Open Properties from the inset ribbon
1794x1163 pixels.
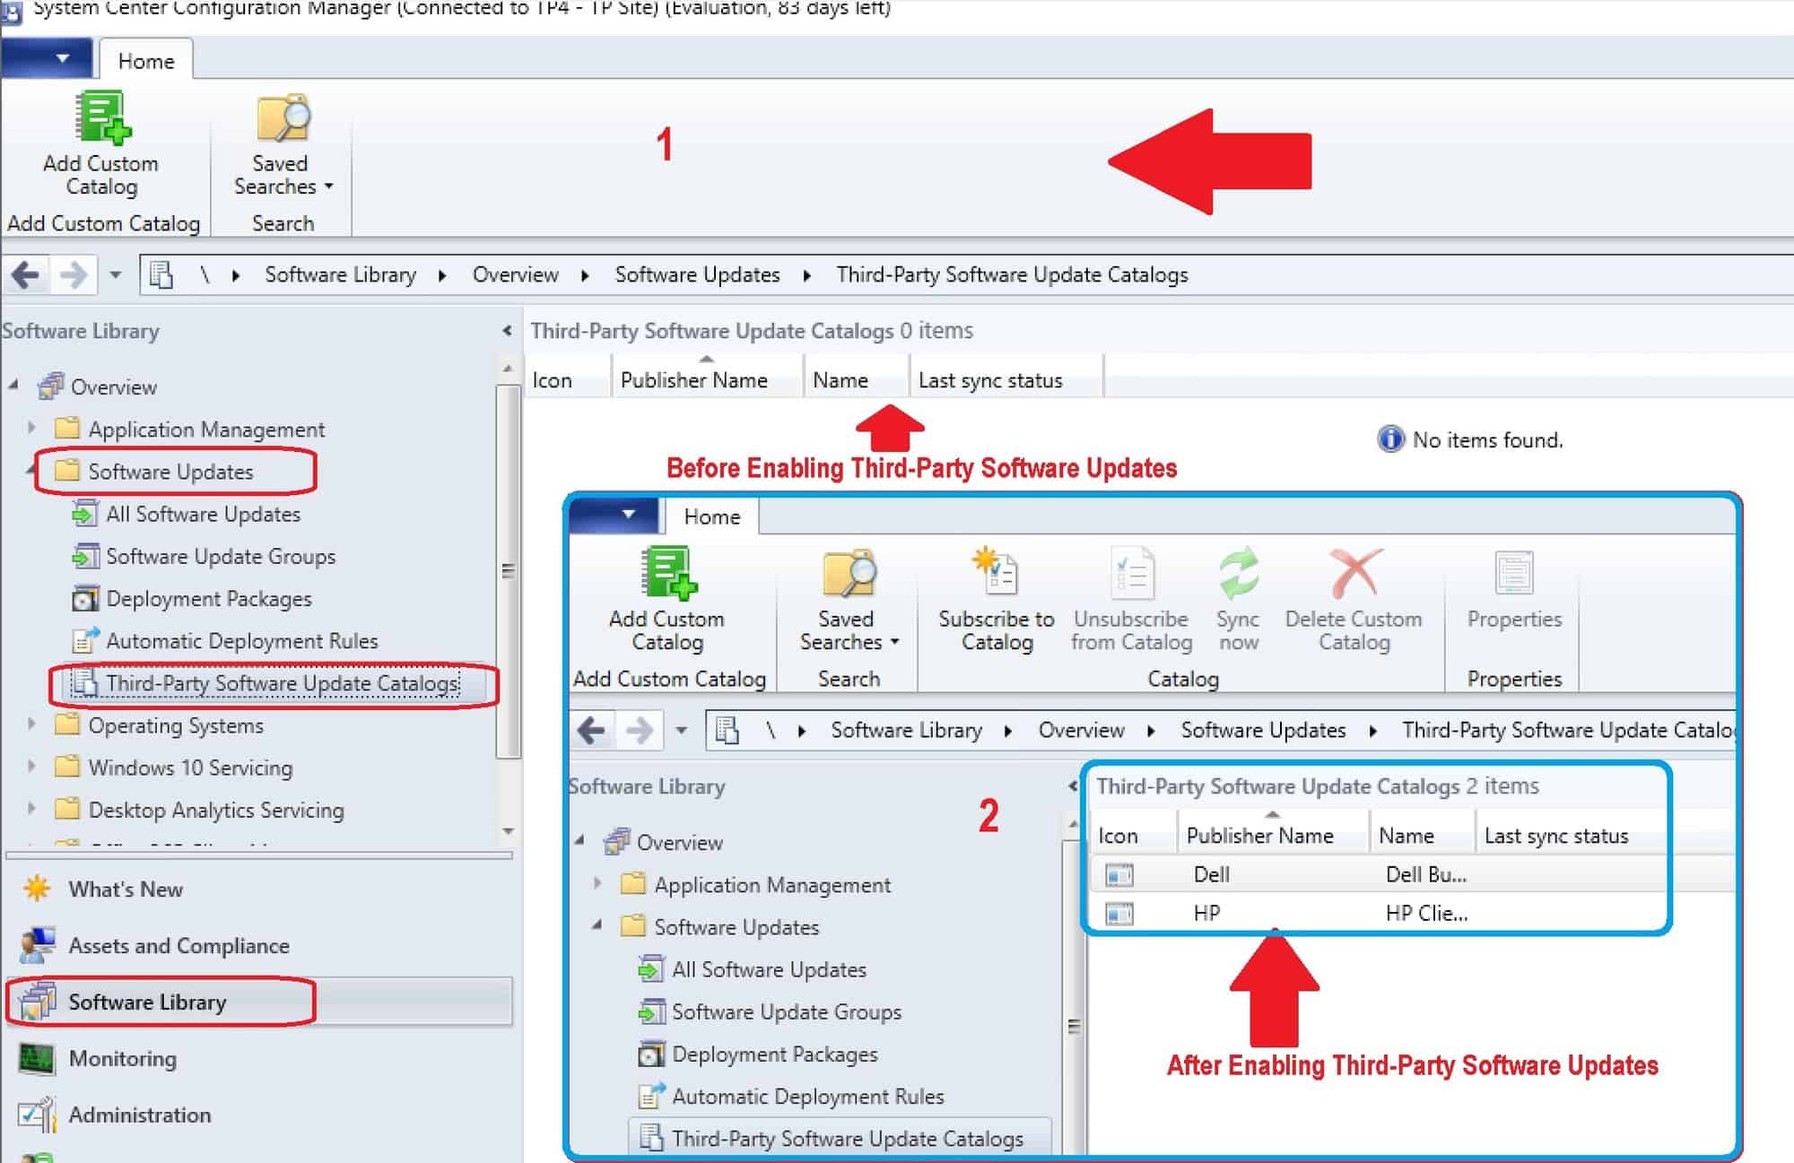coord(1514,590)
